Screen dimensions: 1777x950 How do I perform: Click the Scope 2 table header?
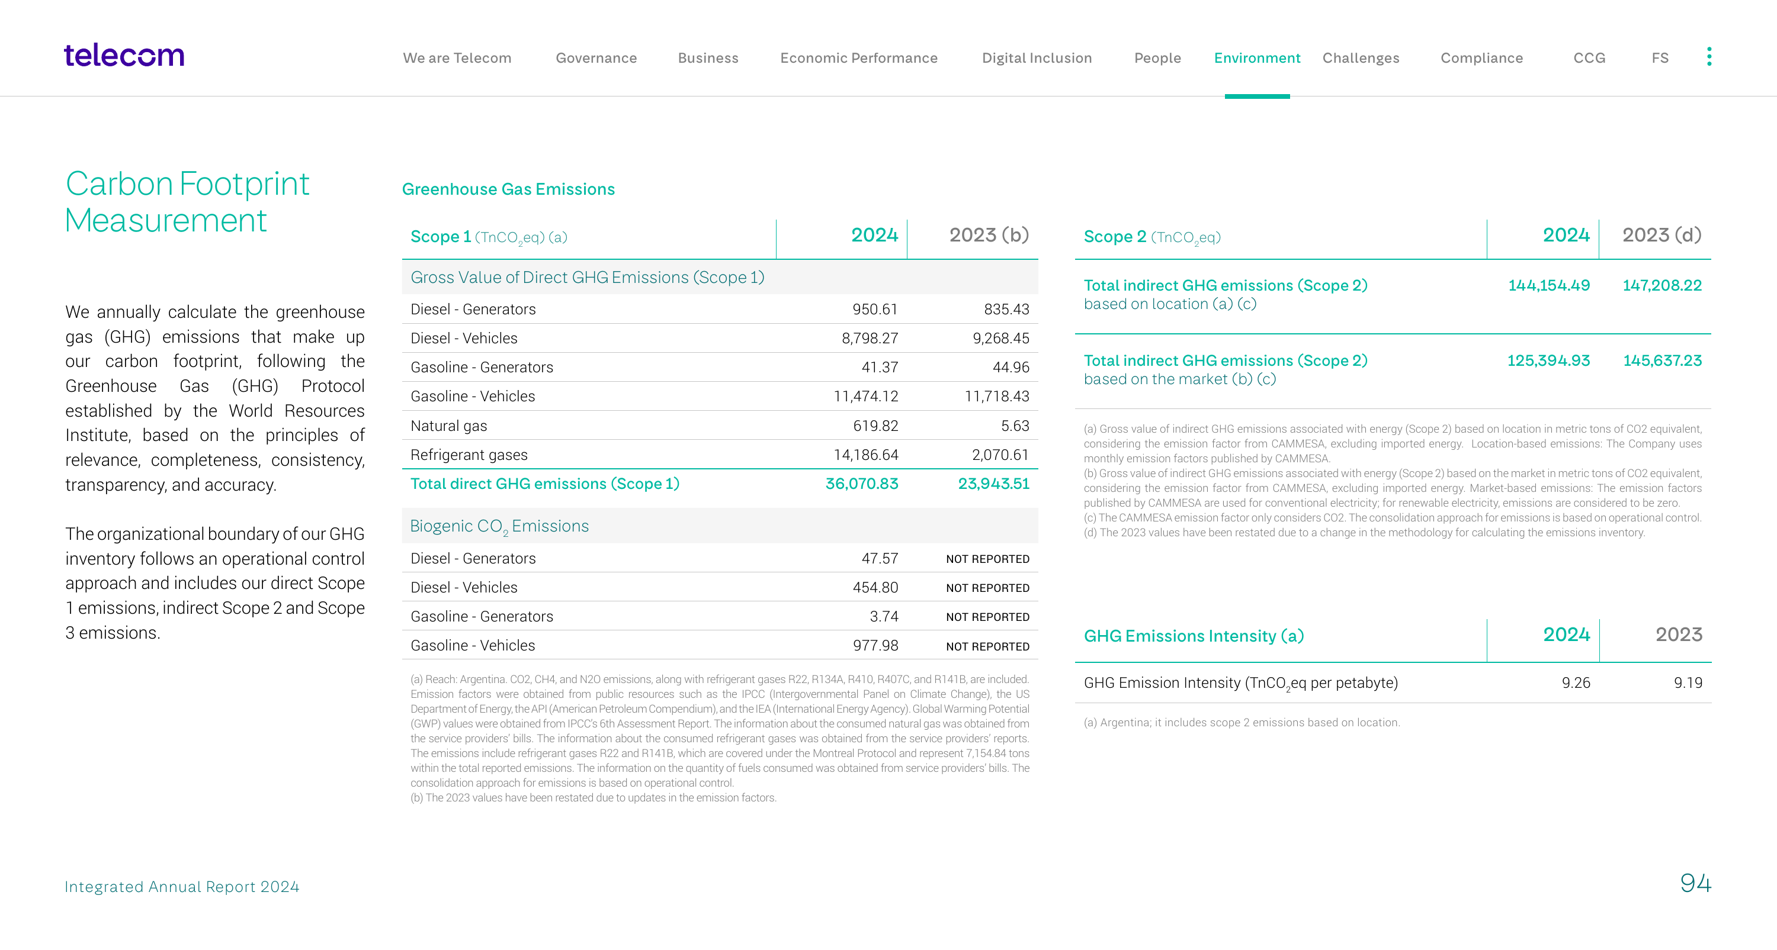(x=1152, y=237)
